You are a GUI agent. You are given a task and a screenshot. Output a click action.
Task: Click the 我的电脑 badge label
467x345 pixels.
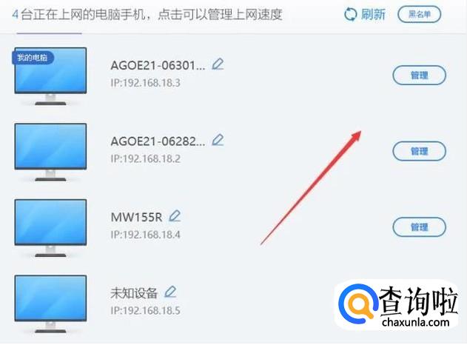pos(33,58)
